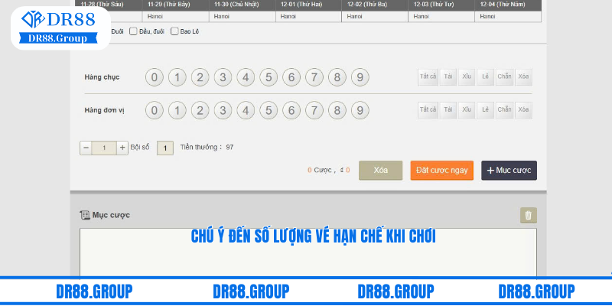The image size is (612, 306).
Task: Pick digit 6 in Hàng đơn vị row
Action: coord(291,110)
